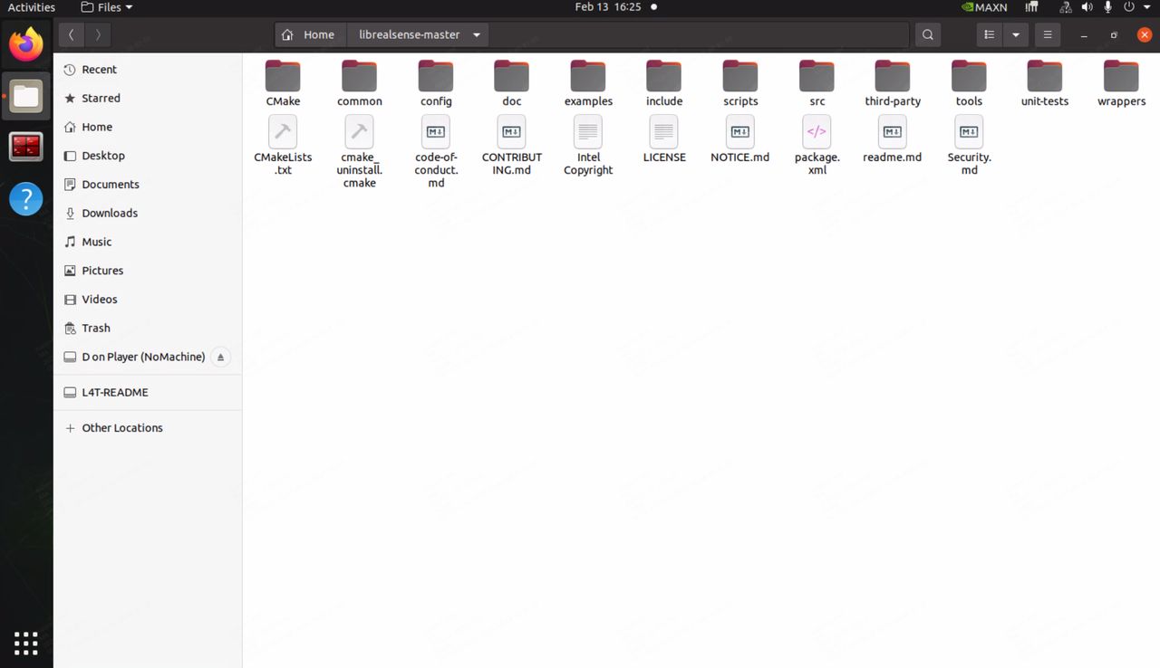Select the cmake_uninstall.cmake file icon
Screen dimensions: 1160x668
pos(359,132)
